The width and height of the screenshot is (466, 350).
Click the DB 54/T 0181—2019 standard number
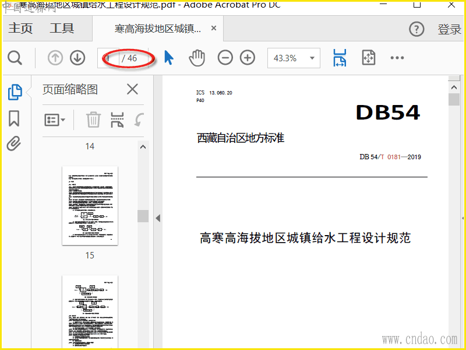tap(390, 157)
